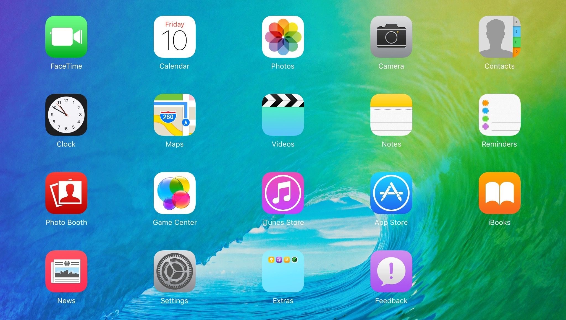
Task: Open the FaceTime app
Action: [x=66, y=38]
